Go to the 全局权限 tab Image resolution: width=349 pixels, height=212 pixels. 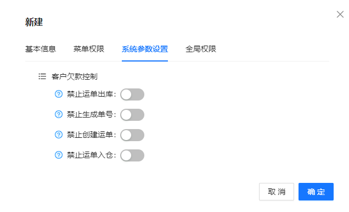(x=201, y=49)
